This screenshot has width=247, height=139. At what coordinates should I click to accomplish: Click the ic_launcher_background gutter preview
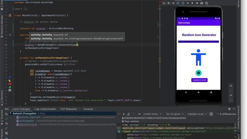10,90
